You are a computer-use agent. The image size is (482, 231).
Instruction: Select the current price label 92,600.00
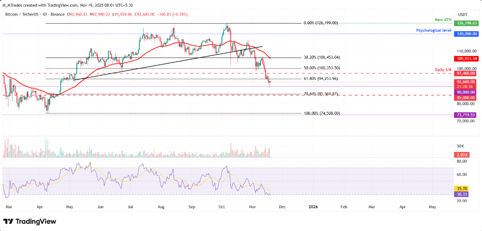click(x=464, y=82)
